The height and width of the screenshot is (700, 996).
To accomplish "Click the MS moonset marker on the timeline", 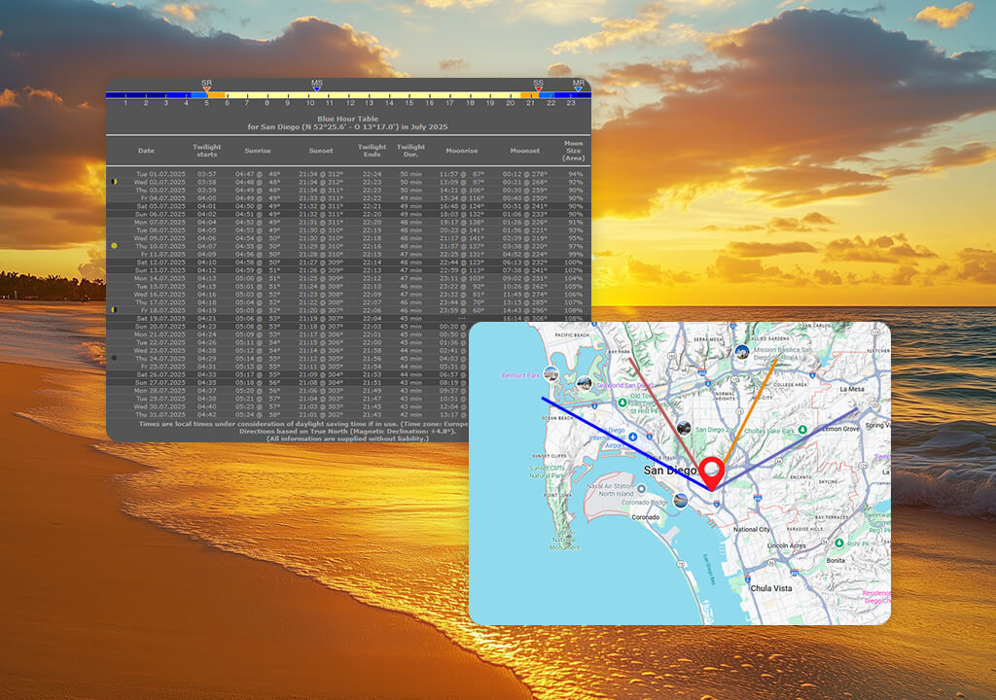I will [x=317, y=86].
